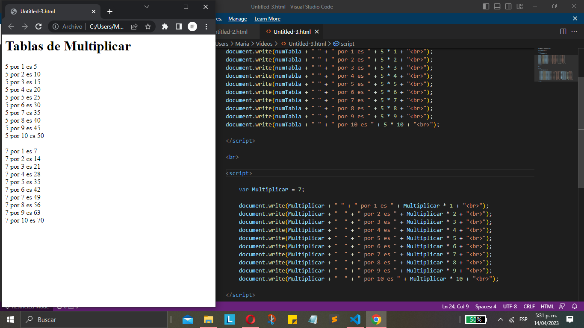The height and width of the screenshot is (328, 584).
Task: Toggle VS Code primary side bar layout icon
Action: coord(486,6)
